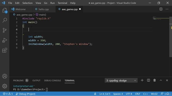Click axe_game.cpp in the breadcrumb

click(23, 15)
